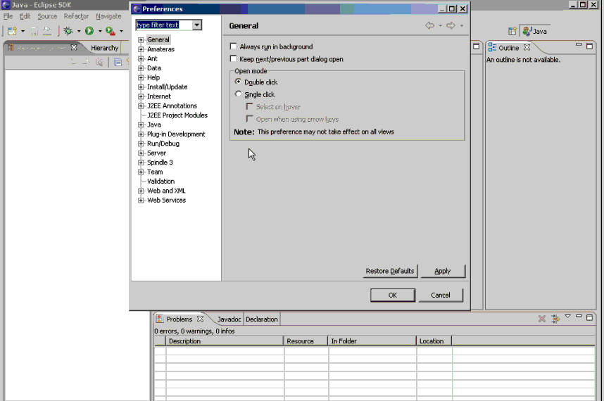Click the Forward arrow in Preferences header
604x401 pixels.
(451, 25)
